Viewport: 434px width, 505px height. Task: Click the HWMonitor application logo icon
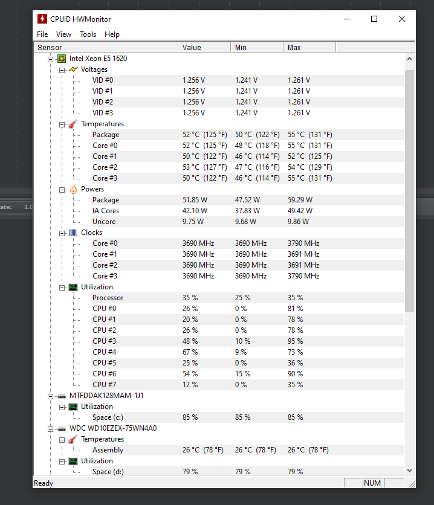pyautogui.click(x=42, y=19)
